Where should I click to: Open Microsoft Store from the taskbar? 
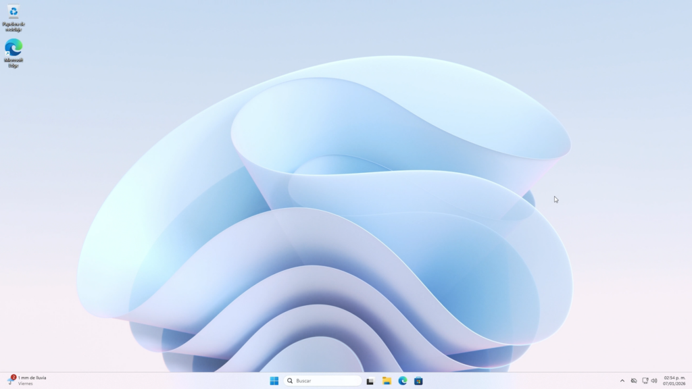(x=418, y=380)
